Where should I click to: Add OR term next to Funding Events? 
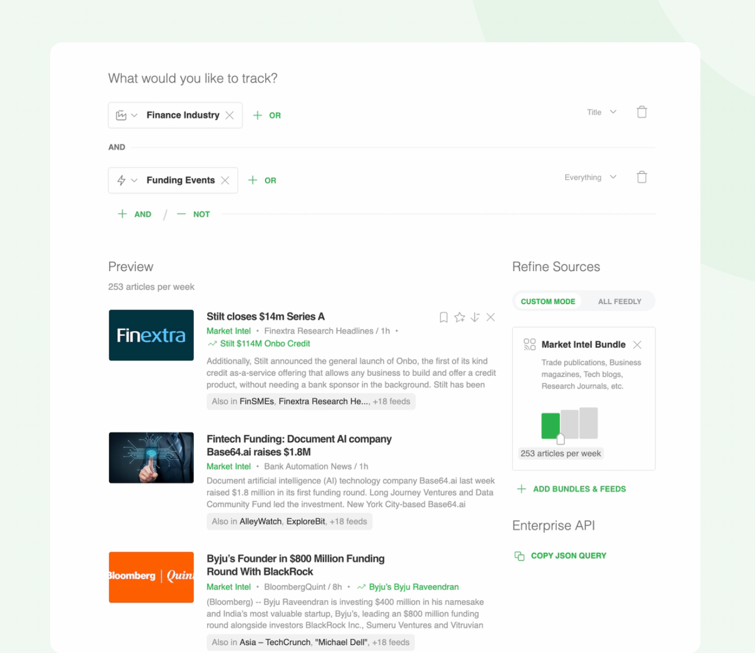pyautogui.click(x=262, y=180)
